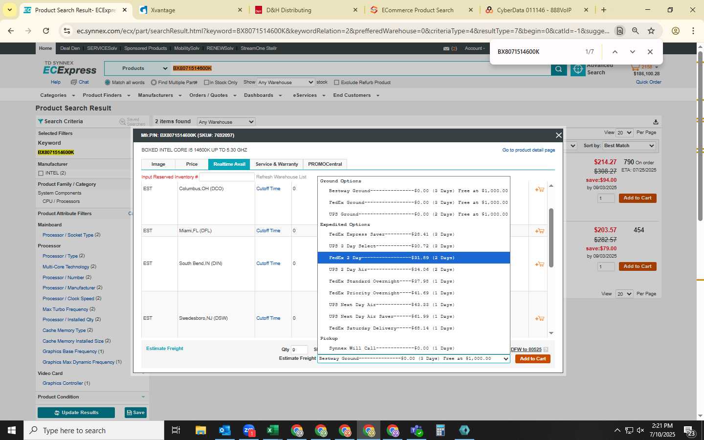Click inside popup warehouse list scrollbar
This screenshot has height=440, width=704.
coord(551,238)
